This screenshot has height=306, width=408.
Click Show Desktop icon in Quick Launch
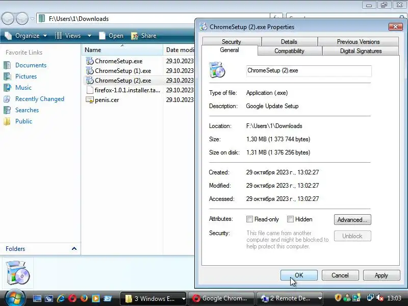tap(37, 298)
